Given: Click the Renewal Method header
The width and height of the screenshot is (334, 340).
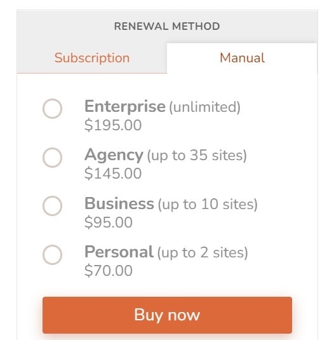Looking at the screenshot, I should tap(167, 27).
